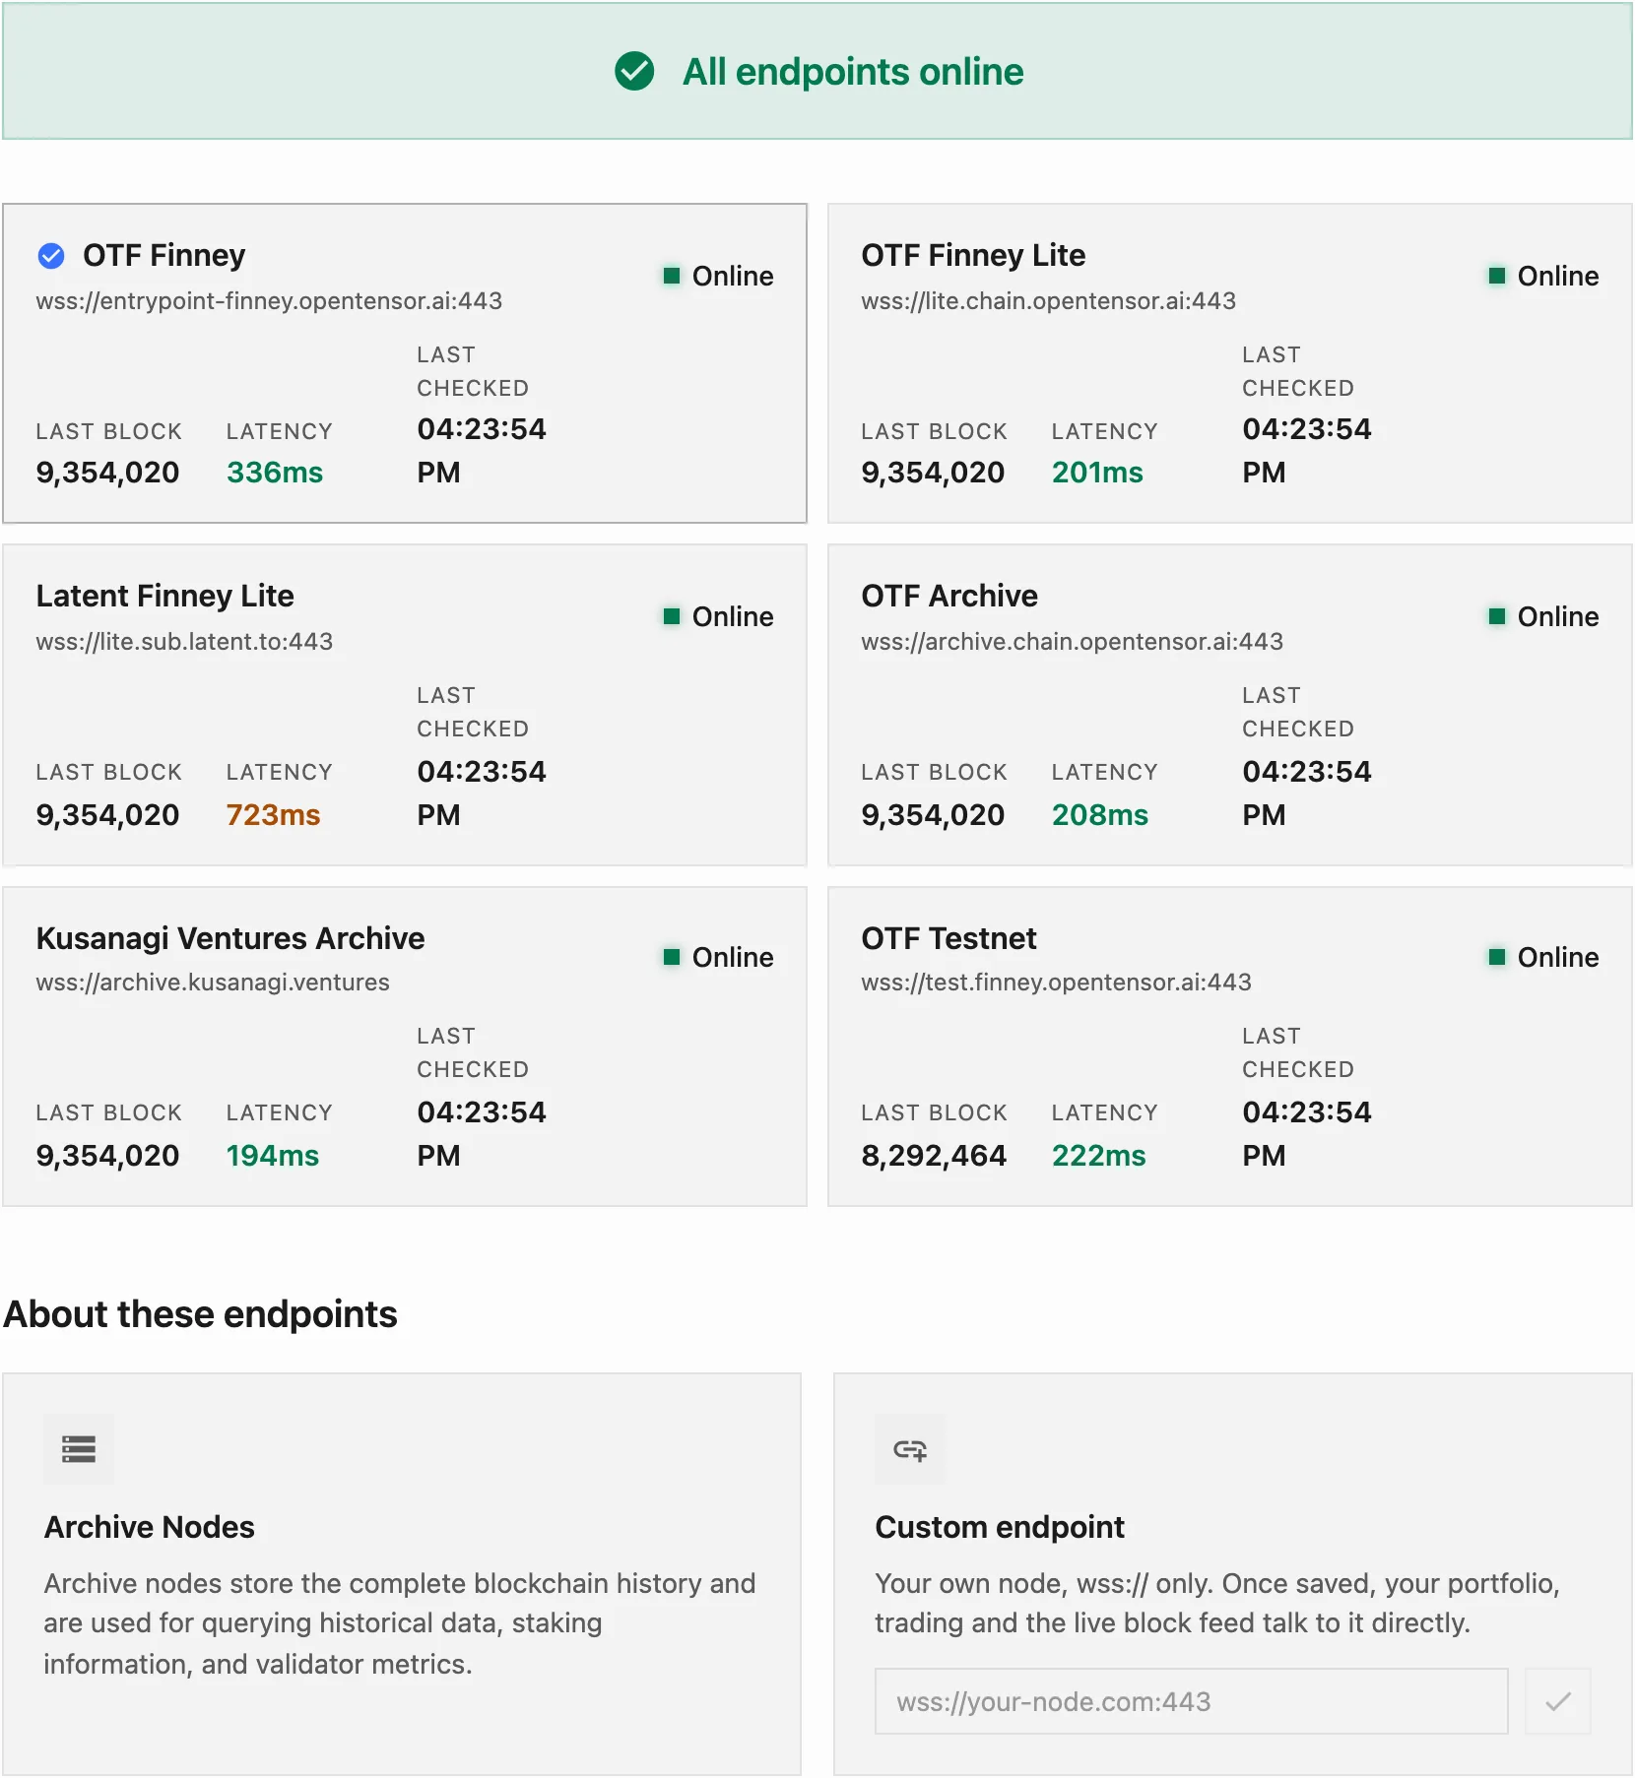Click the wss://lite.sub.latent.to:443 address

184,642
